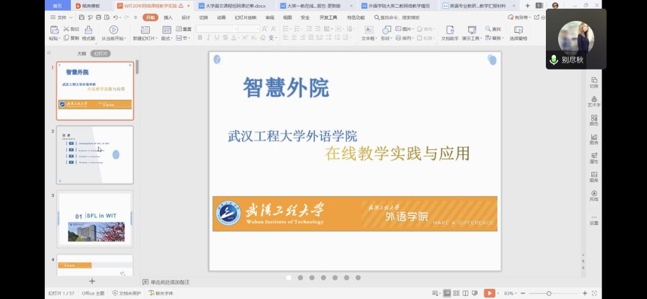Click the Cut (剪切) scissors icon

[66, 29]
